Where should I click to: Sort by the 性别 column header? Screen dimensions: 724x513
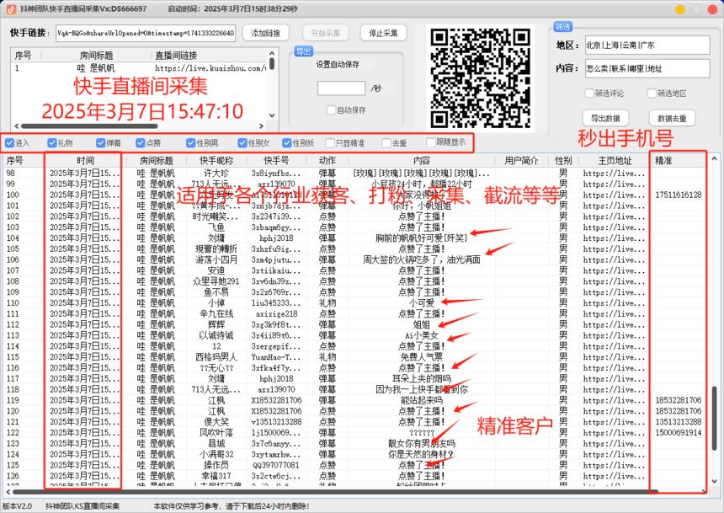click(563, 160)
